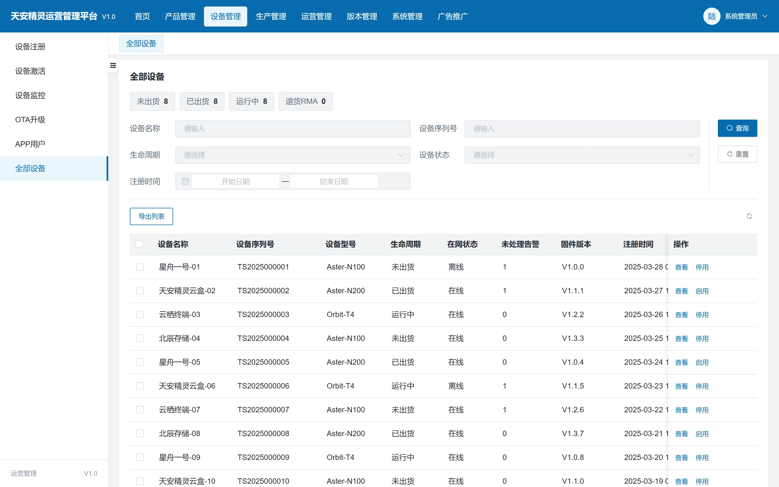
Task: Select checkbox for 云栖终端-03
Action: pos(140,314)
